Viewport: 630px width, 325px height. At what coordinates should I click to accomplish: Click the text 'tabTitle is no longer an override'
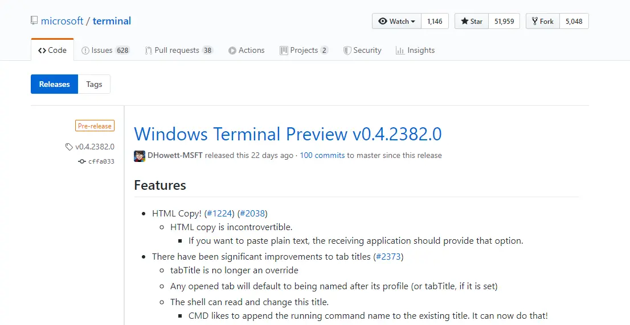coord(234,270)
